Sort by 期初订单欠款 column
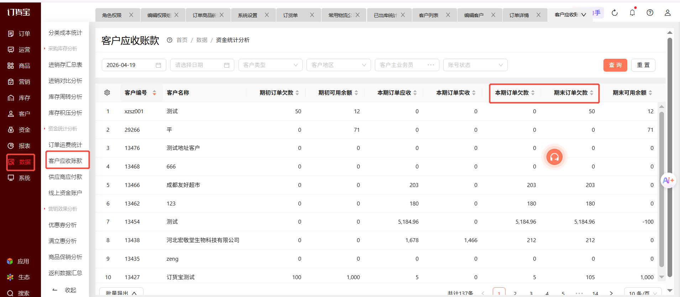 click(297, 93)
